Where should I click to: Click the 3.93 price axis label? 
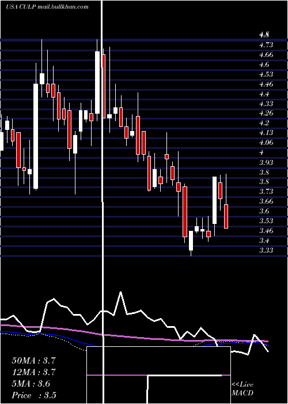click(x=266, y=162)
